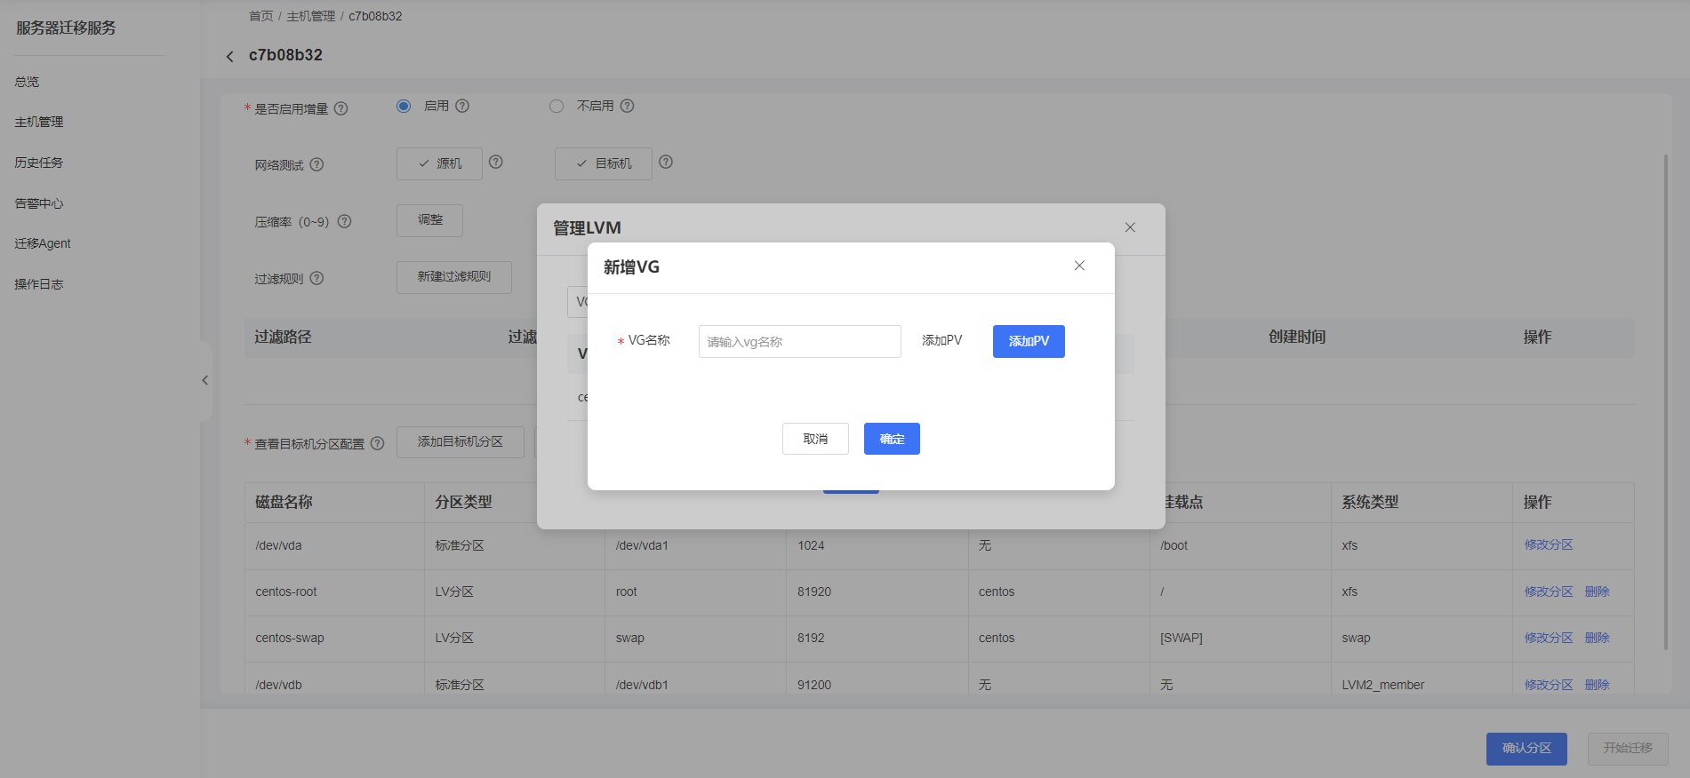Click 首页 in the breadcrumb
This screenshot has height=778, width=1690.
(x=261, y=16)
